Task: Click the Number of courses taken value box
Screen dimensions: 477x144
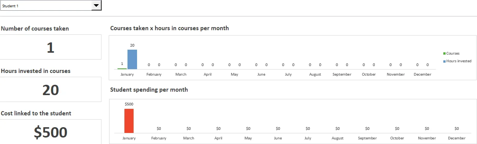Action: [x=51, y=47]
